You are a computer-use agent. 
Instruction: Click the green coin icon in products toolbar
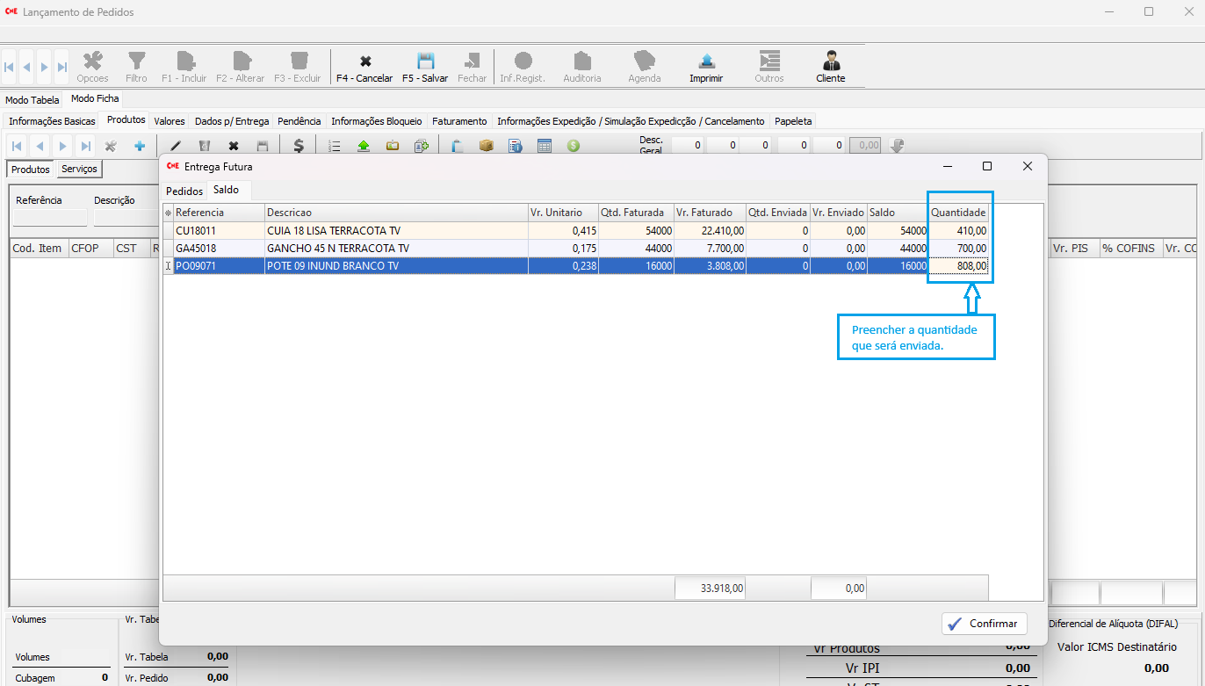[573, 146]
